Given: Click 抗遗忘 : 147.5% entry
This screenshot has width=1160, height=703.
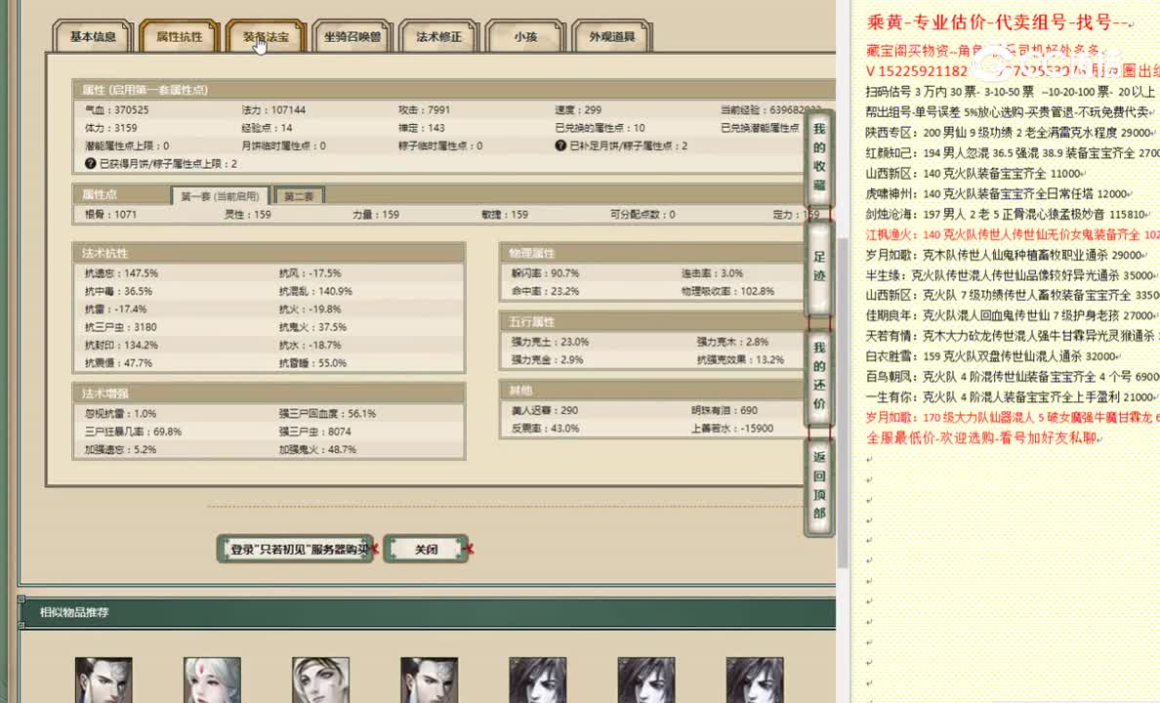Looking at the screenshot, I should (x=121, y=273).
